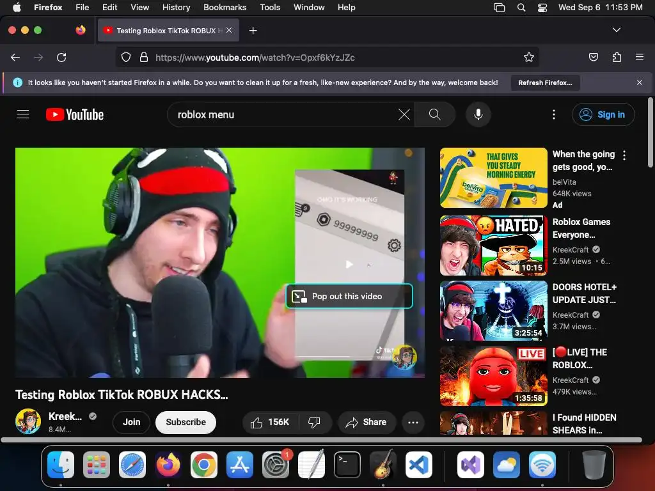Image resolution: width=655 pixels, height=491 pixels.
Task: Open the Apple menu
Action: 17,8
